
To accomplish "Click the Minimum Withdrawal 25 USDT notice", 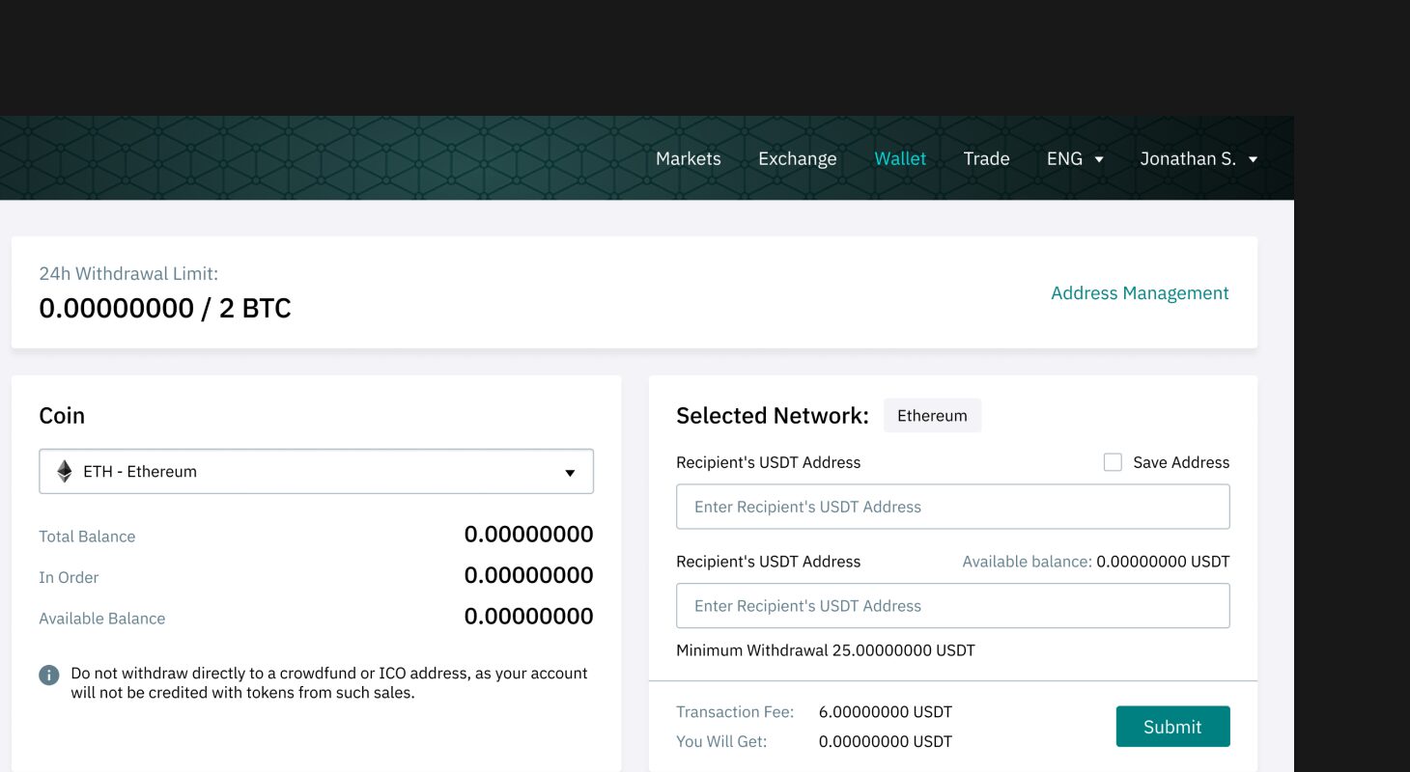I will click(x=825, y=650).
